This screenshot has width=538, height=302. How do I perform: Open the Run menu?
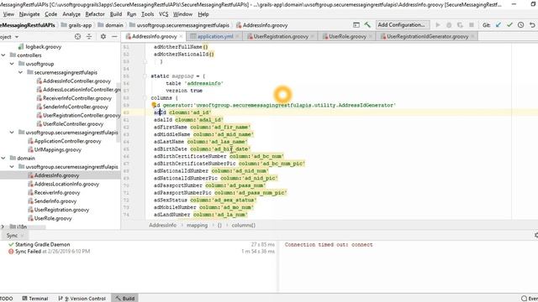131,14
